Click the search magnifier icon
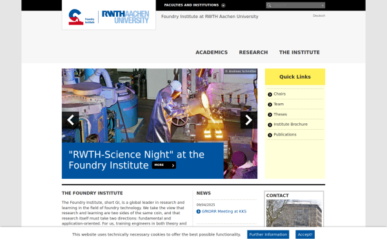 point(269,5)
